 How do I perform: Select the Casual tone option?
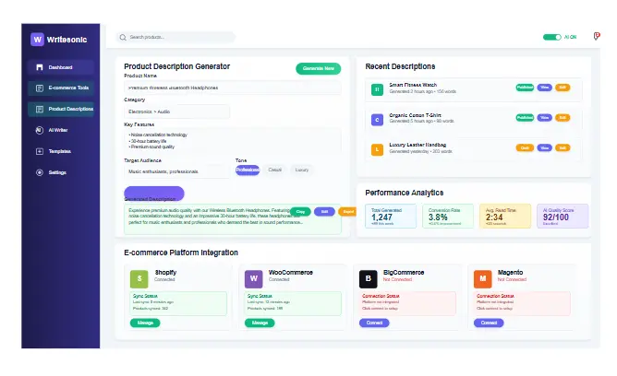pos(274,170)
